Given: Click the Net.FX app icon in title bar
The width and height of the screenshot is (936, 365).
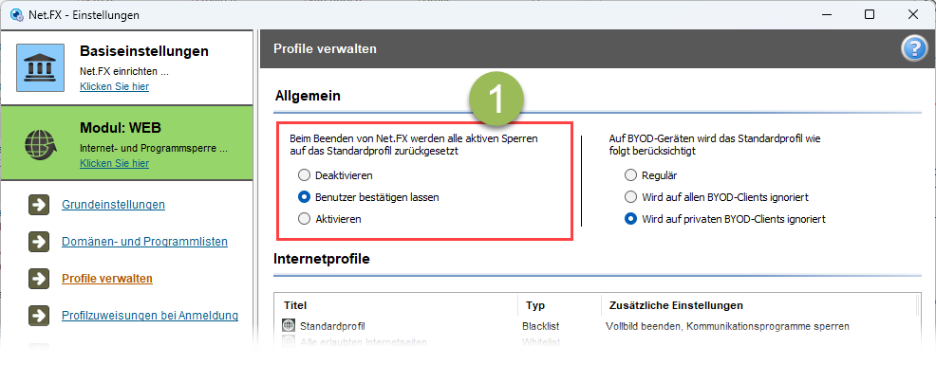Looking at the screenshot, I should pos(17,15).
